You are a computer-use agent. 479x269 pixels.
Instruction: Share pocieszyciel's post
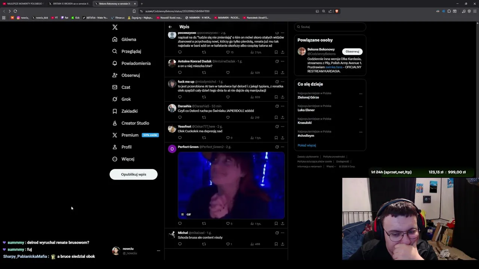click(283, 52)
